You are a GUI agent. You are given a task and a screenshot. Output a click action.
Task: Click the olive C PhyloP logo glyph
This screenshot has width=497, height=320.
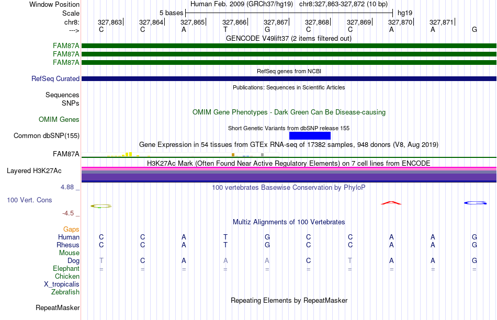coord(101,206)
